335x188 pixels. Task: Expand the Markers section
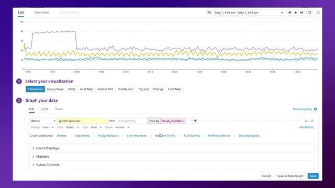pyautogui.click(x=172, y=157)
